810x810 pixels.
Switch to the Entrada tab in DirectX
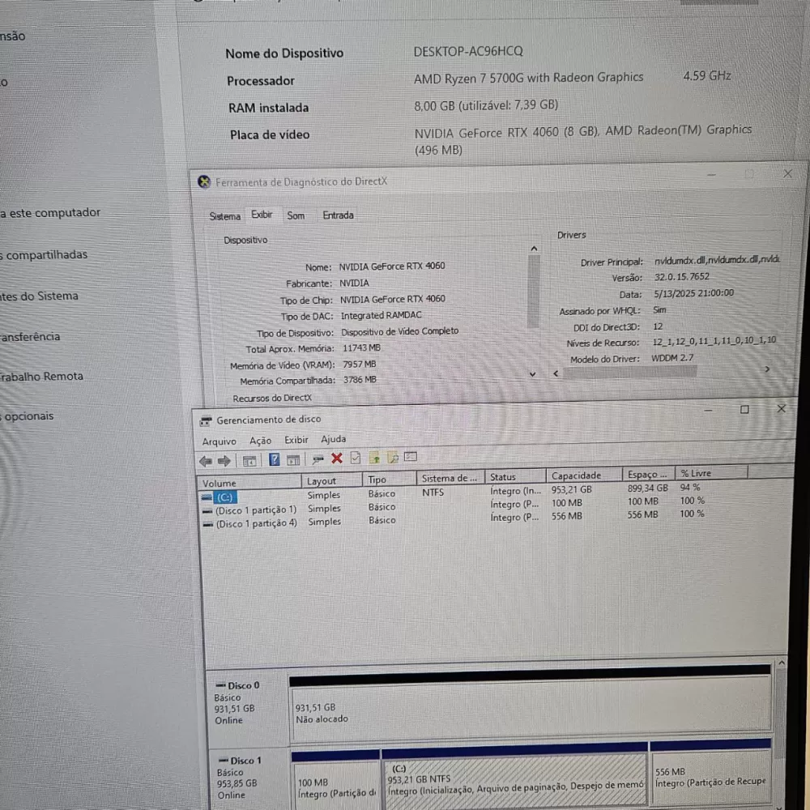coord(338,215)
